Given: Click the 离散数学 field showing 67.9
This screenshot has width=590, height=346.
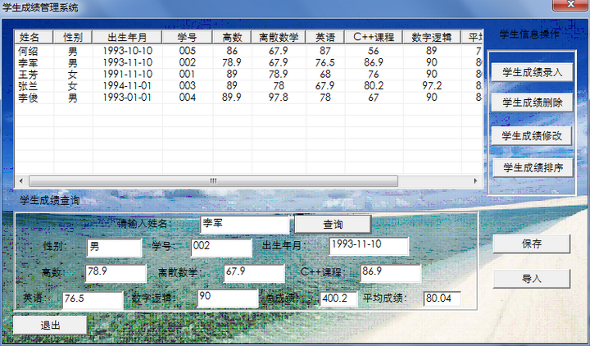Looking at the screenshot, I should point(254,273).
